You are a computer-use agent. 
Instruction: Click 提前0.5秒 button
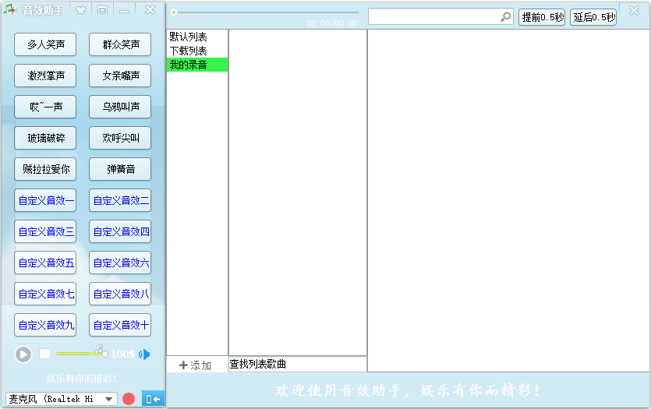click(542, 17)
